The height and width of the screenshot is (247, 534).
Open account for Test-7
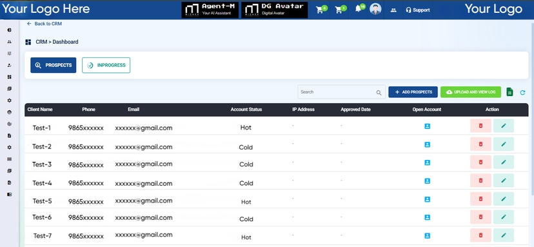[x=427, y=236]
